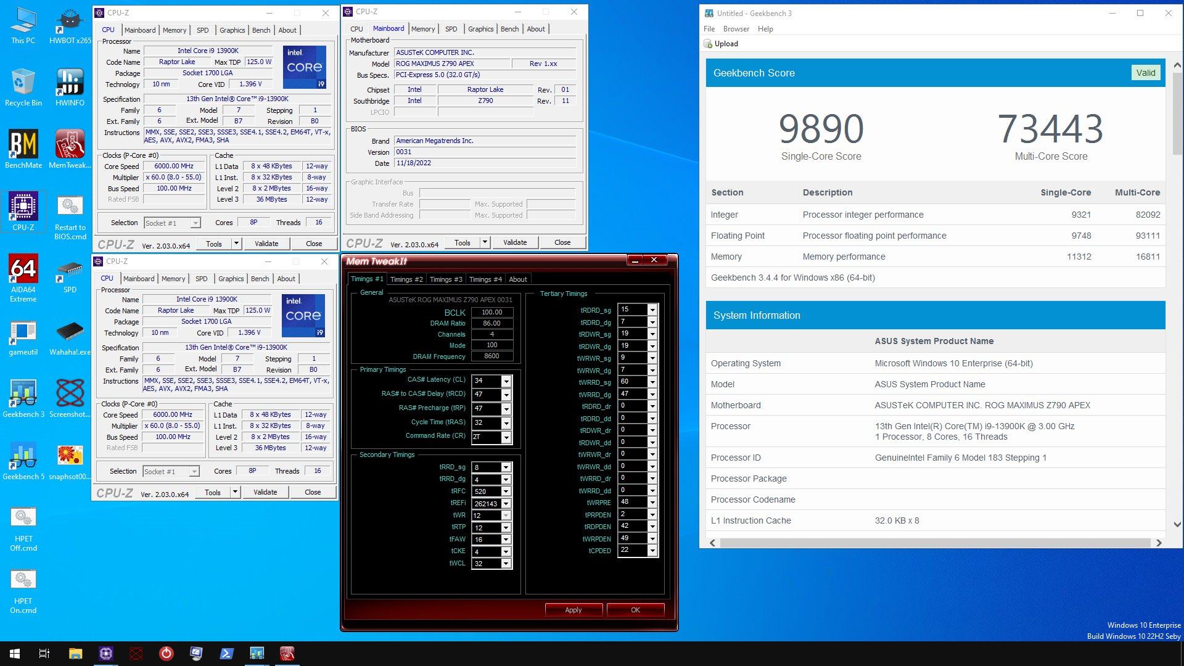
Task: Expand the tCPDED dropdown
Action: 652,551
